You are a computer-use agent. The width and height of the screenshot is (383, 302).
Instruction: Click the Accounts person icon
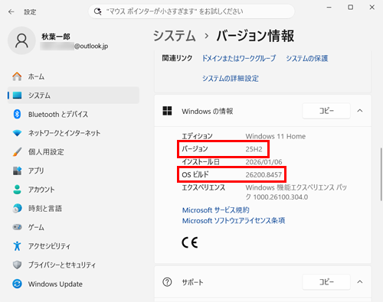(17, 190)
